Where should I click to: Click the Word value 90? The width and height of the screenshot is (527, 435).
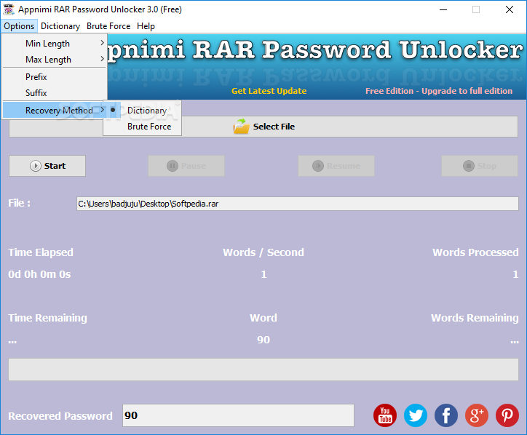tap(263, 340)
